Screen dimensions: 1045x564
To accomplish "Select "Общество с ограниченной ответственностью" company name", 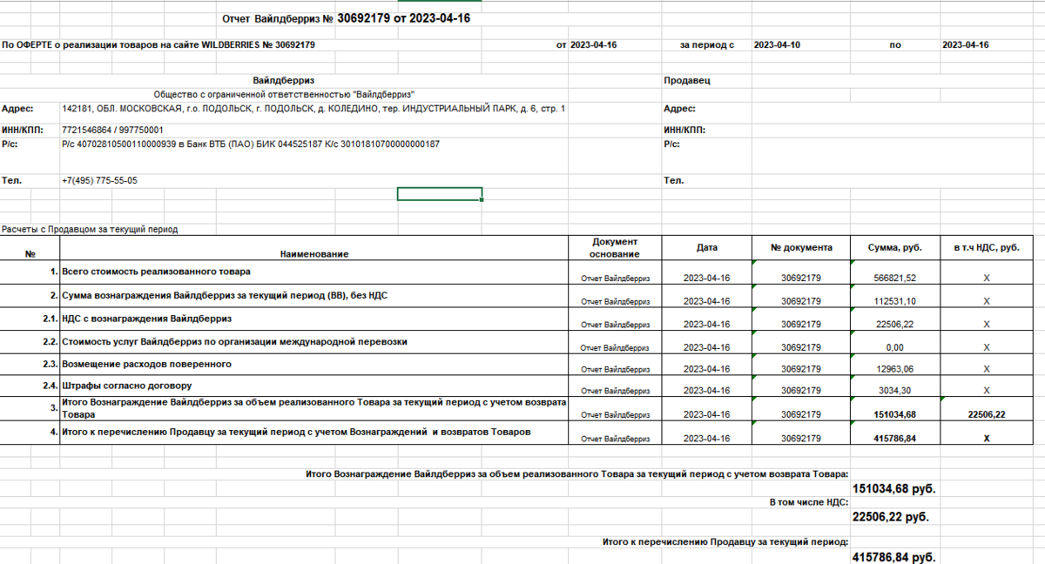I will [283, 94].
